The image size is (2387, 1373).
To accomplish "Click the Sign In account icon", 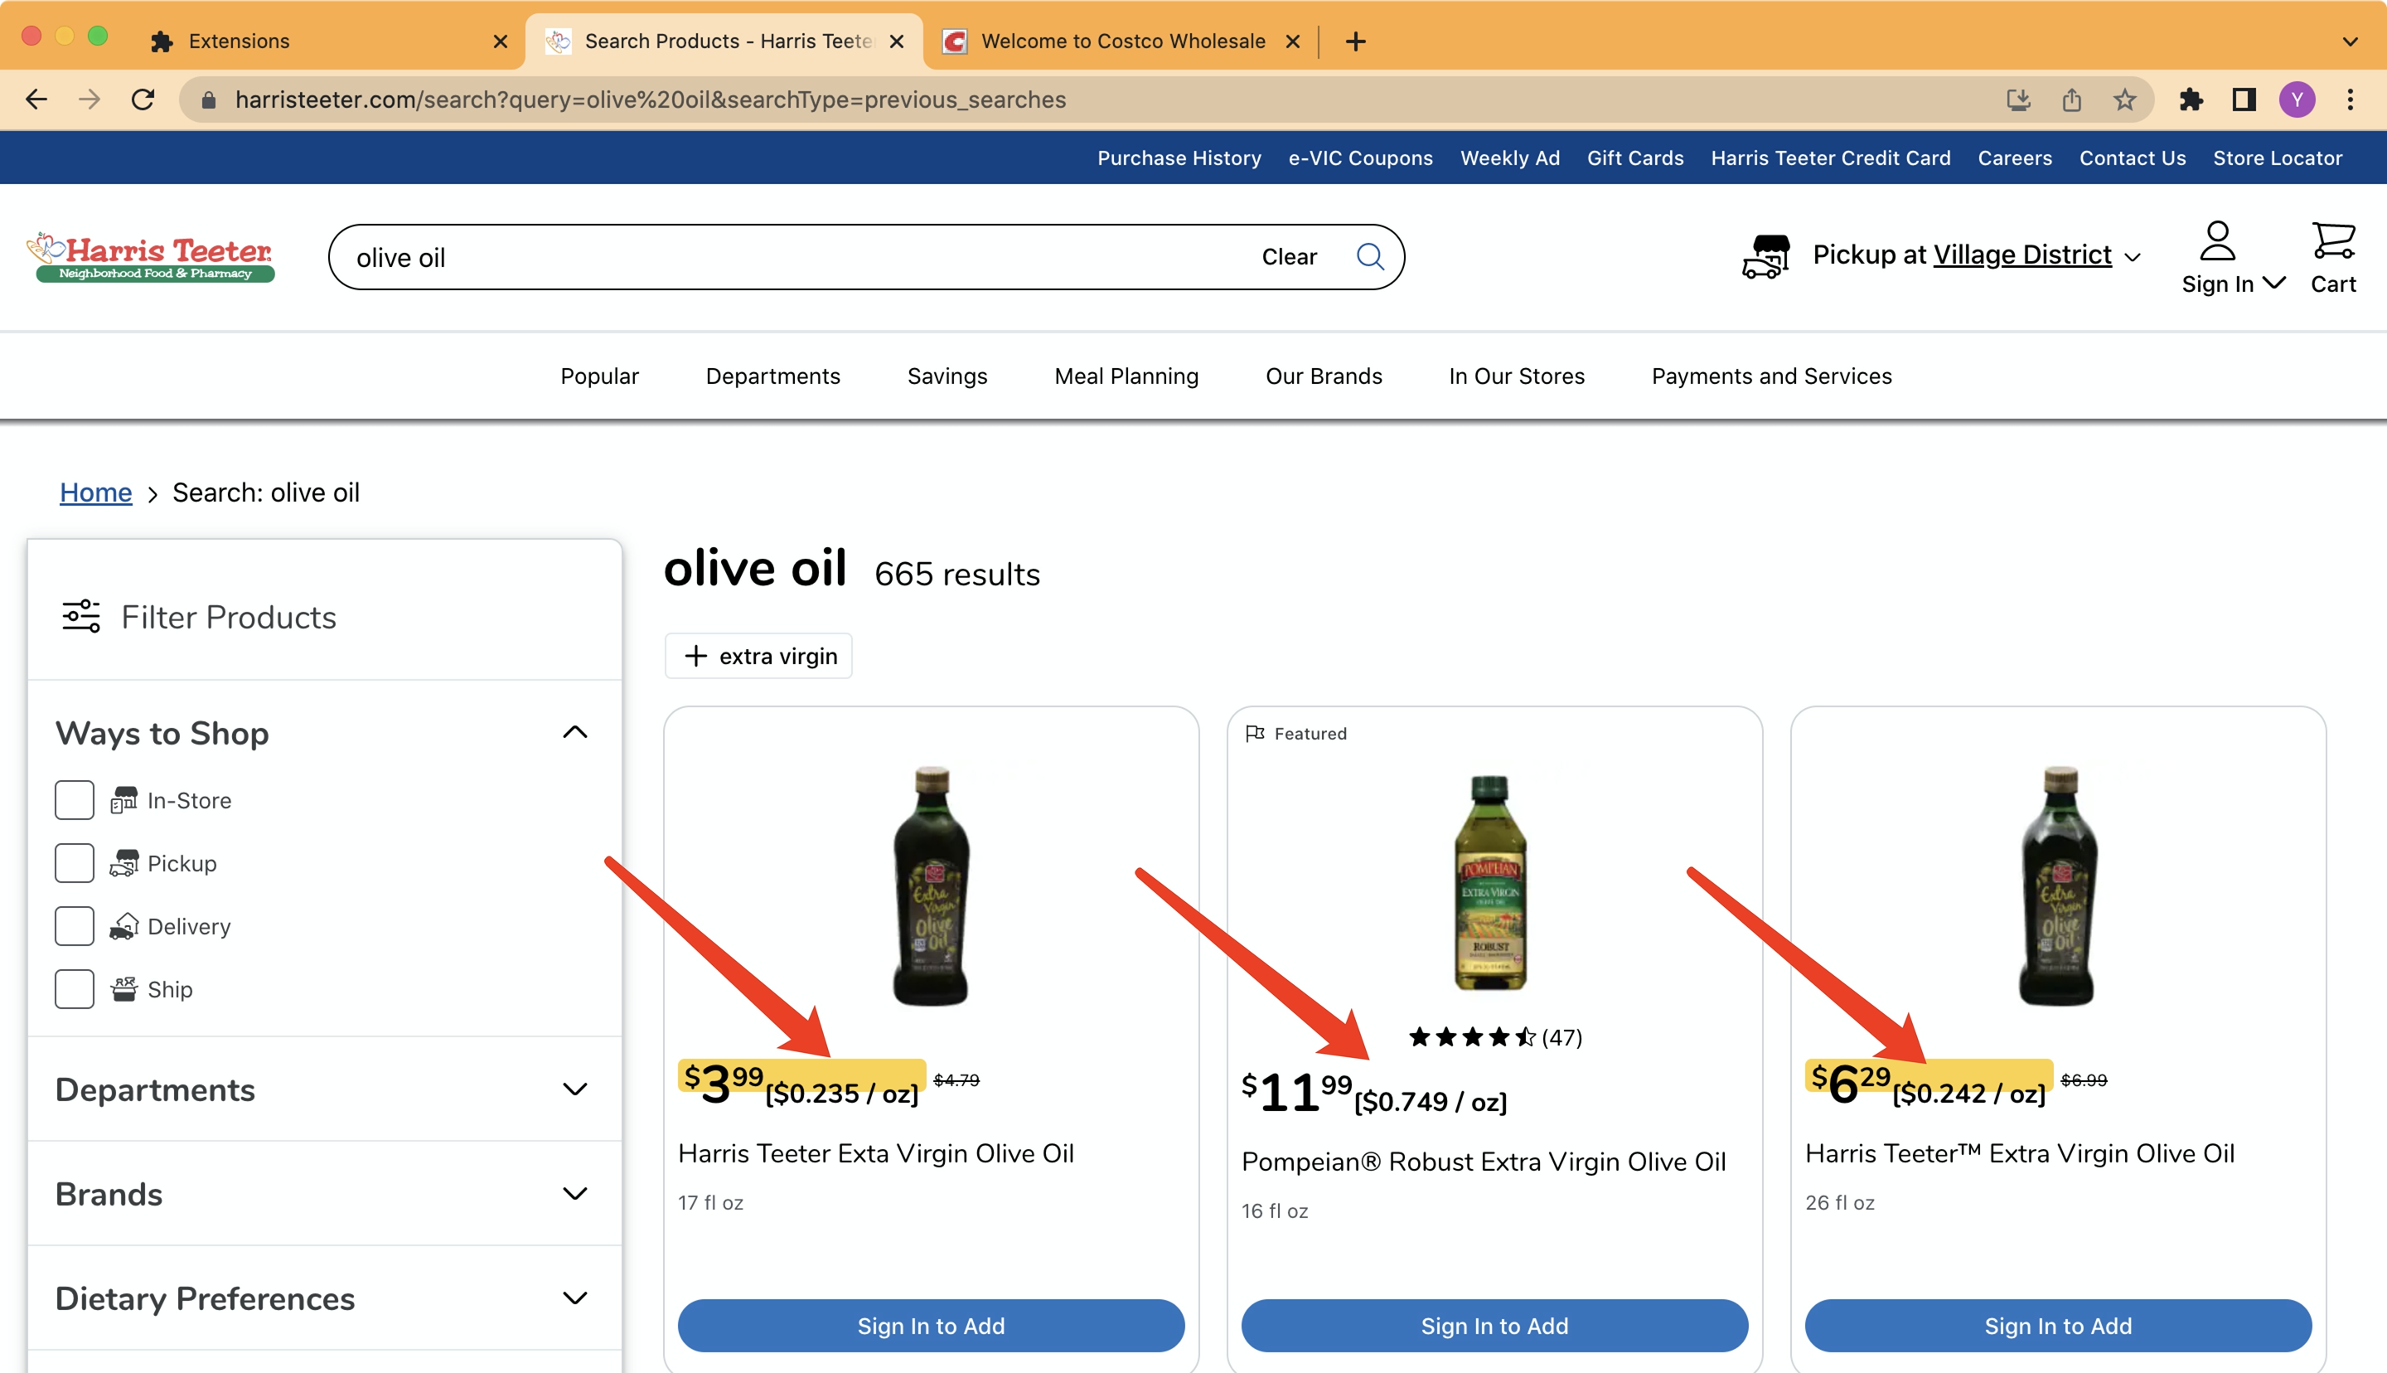I will 2217,241.
